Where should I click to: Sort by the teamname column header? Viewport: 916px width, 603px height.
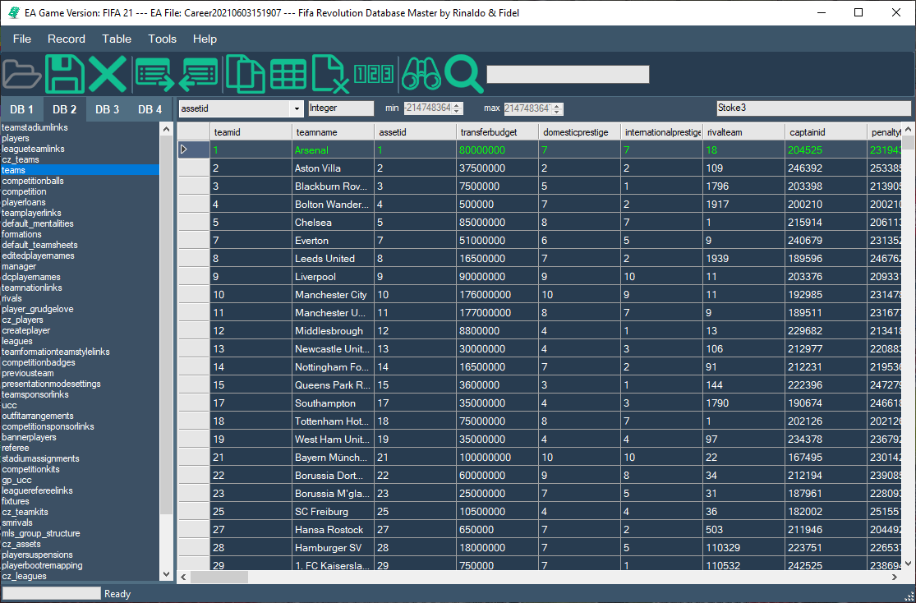(x=334, y=132)
